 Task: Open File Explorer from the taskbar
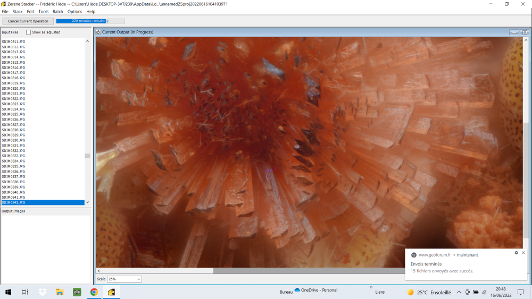coord(60,292)
